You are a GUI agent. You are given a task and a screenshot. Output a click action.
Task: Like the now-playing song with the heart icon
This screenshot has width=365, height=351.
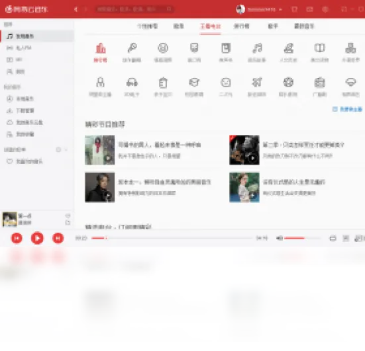click(x=68, y=215)
